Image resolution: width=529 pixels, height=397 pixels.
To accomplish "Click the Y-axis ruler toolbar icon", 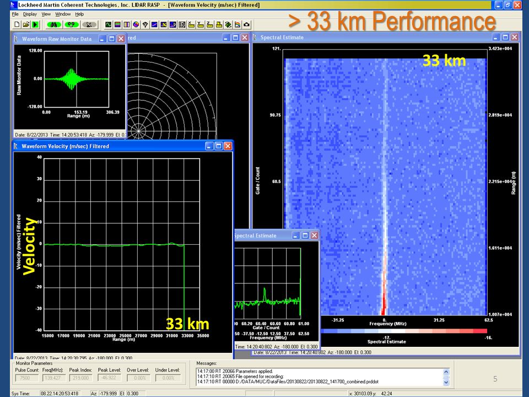I will point(201,25).
